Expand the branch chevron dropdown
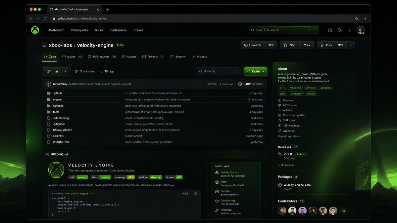Viewport: 397px width, 223px height. click(66, 71)
